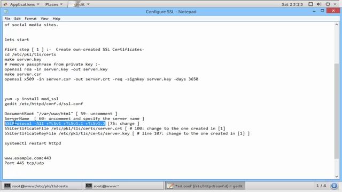Click the 'remove passphrase from private key' comment

tap(52, 64)
